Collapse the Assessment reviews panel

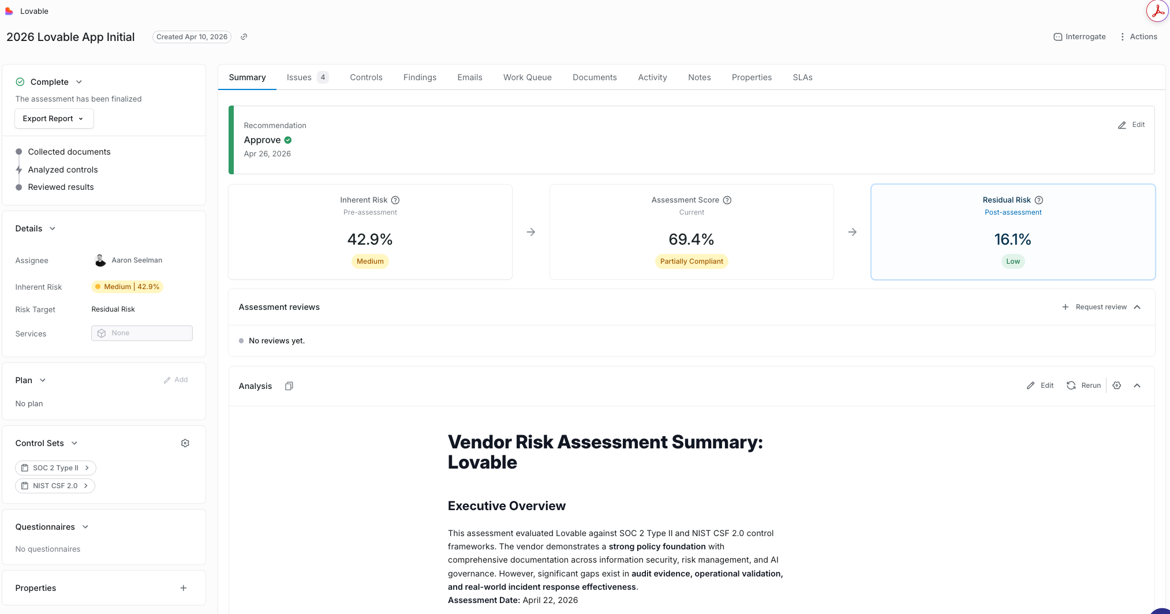coord(1137,307)
